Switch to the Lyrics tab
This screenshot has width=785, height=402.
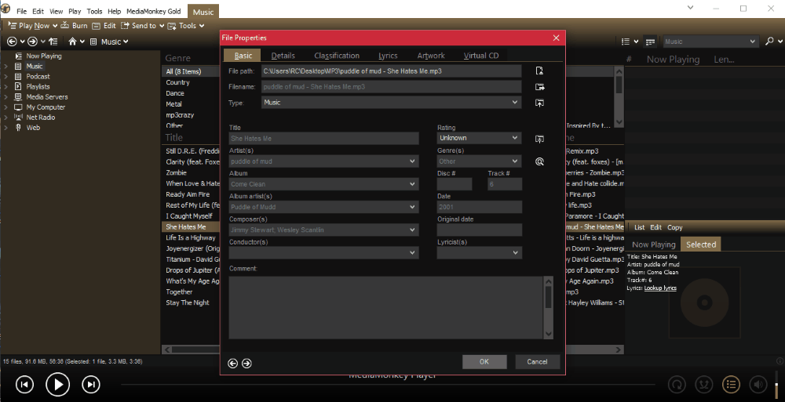coord(388,56)
